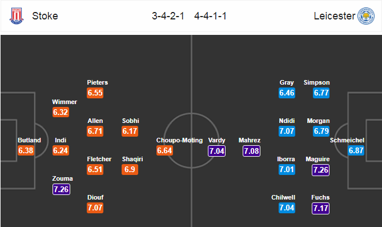Click Butland's 6.38 rating badge
The width and height of the screenshot is (382, 227).
click(x=26, y=150)
